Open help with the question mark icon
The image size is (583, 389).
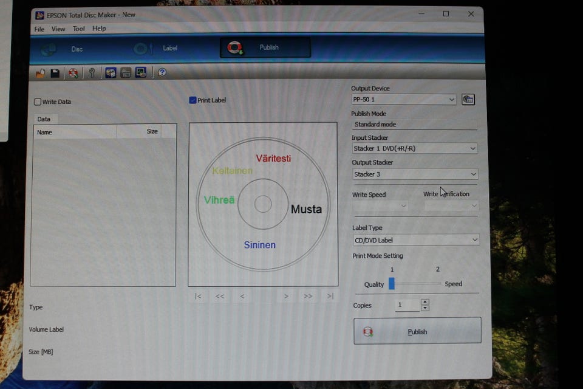click(x=162, y=72)
